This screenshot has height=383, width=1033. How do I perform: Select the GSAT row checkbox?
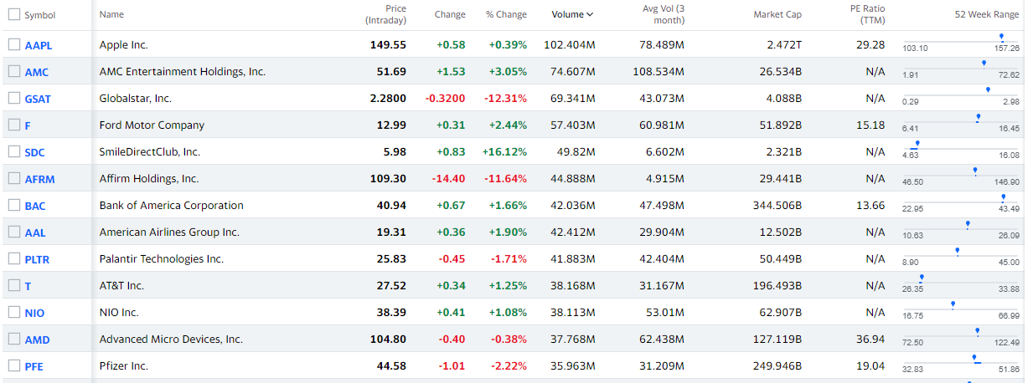coord(14,98)
